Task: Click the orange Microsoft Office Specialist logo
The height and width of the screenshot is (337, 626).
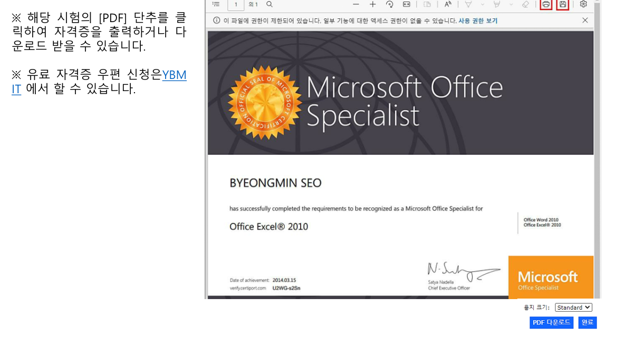Action: (x=551, y=277)
